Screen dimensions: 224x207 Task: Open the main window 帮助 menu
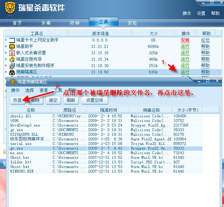pos(215,13)
